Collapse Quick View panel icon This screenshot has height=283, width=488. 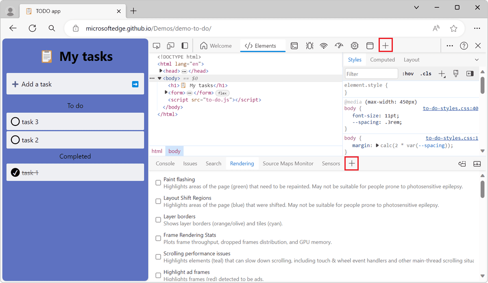(477, 164)
